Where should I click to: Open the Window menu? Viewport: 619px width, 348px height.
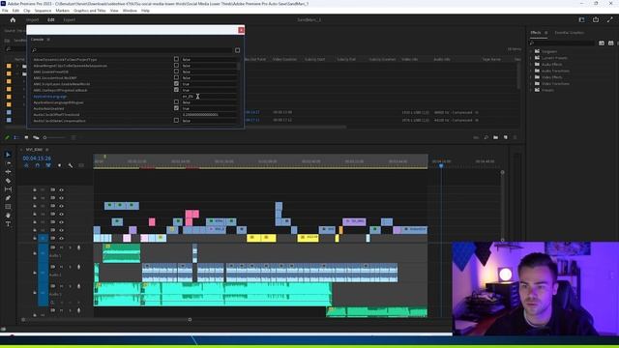pos(130,11)
